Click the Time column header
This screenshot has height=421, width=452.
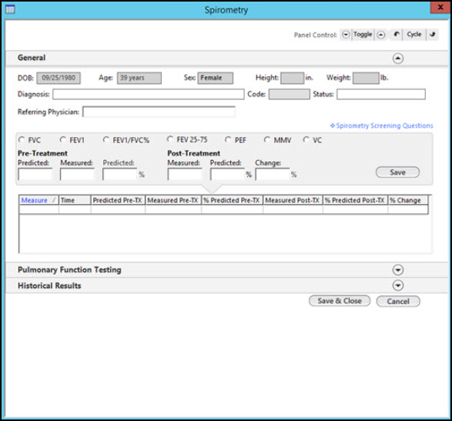click(75, 200)
